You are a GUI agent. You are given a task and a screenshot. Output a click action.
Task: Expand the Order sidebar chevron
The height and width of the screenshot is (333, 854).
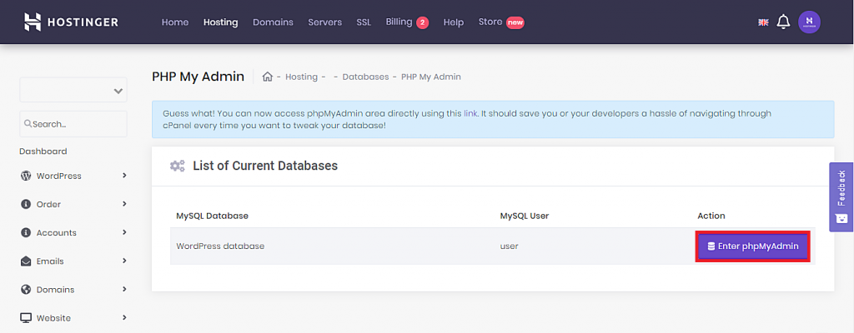[124, 203]
